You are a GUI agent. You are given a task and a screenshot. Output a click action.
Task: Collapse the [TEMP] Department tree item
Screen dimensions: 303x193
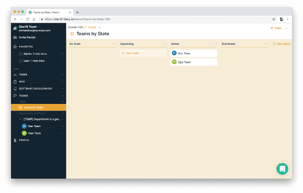(20, 119)
